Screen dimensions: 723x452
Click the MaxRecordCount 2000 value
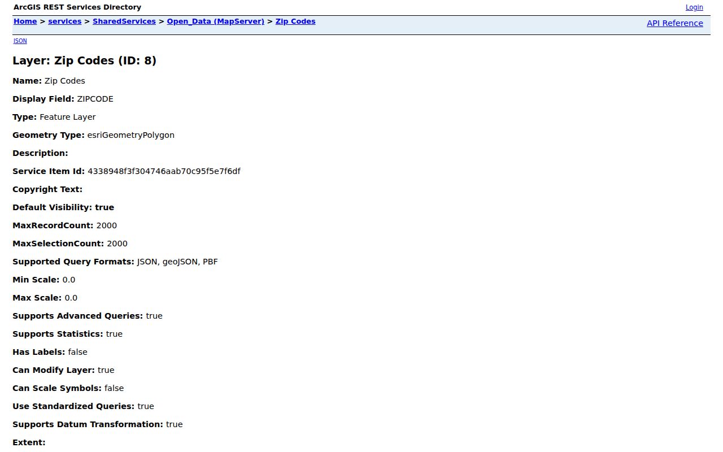pos(107,225)
